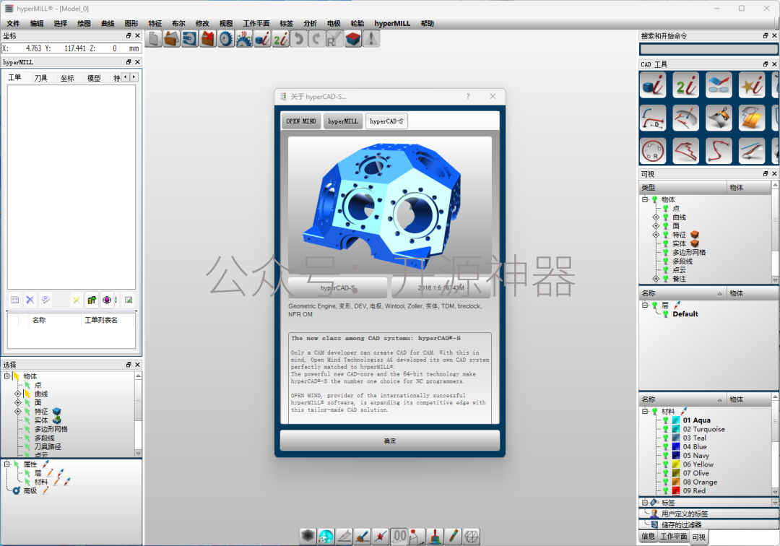Image resolution: width=780 pixels, height=546 pixels.
Task: Click the star info icon in CAD tools
Action: coord(752,84)
